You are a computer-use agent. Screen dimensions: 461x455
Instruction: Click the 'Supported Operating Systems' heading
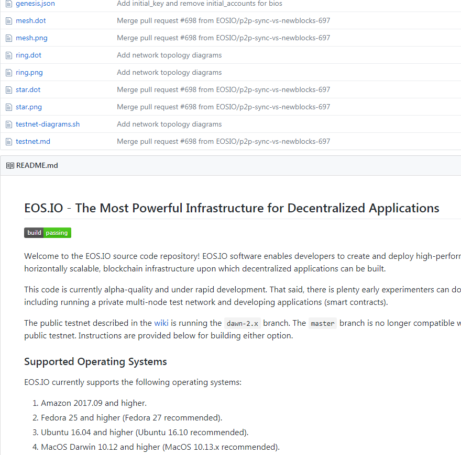click(x=95, y=362)
